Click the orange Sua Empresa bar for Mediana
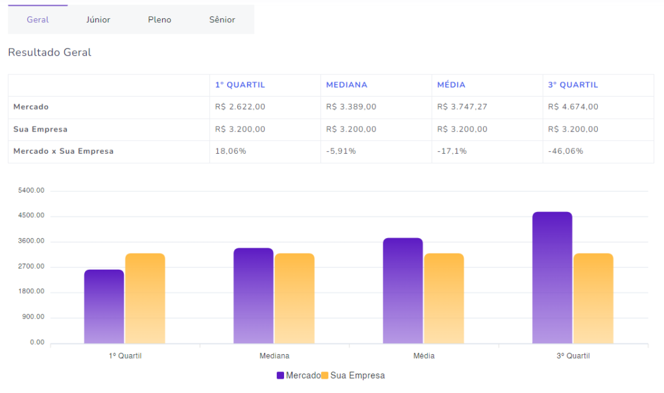Viewport: 664px width, 393px height. coord(294,298)
